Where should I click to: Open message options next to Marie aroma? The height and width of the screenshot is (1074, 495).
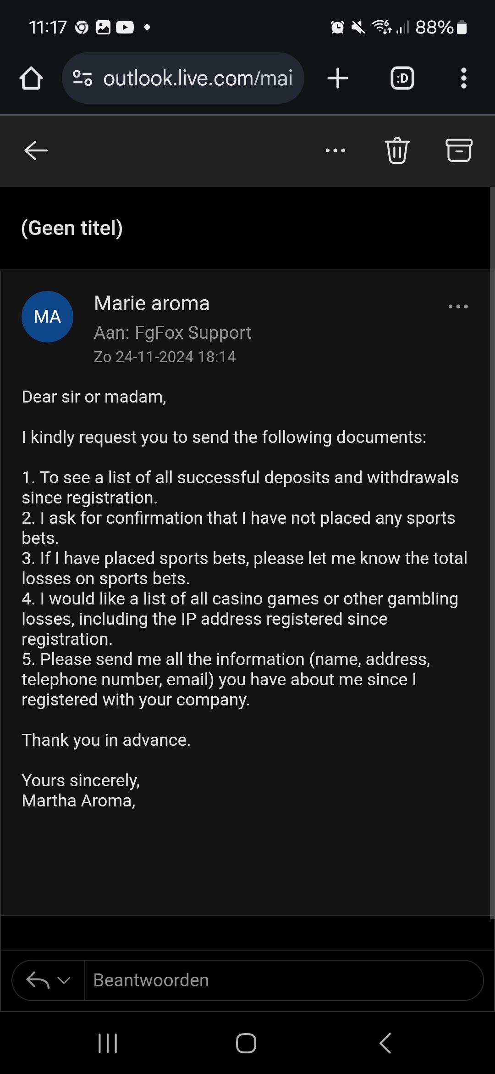pyautogui.click(x=458, y=306)
